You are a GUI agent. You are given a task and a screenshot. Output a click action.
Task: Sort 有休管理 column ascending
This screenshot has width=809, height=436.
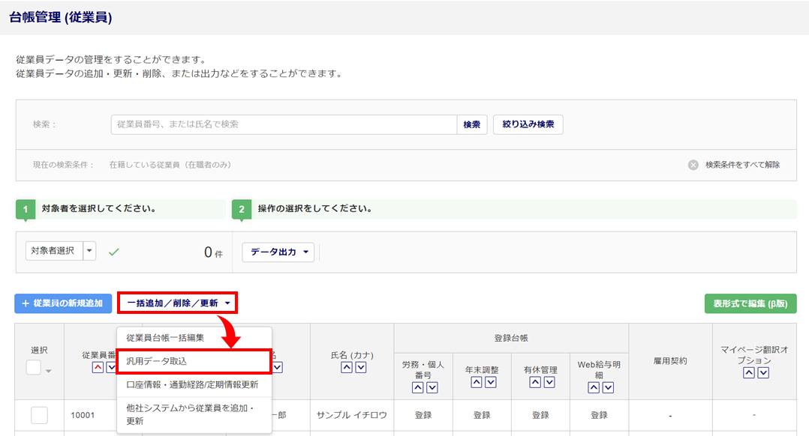536,382
